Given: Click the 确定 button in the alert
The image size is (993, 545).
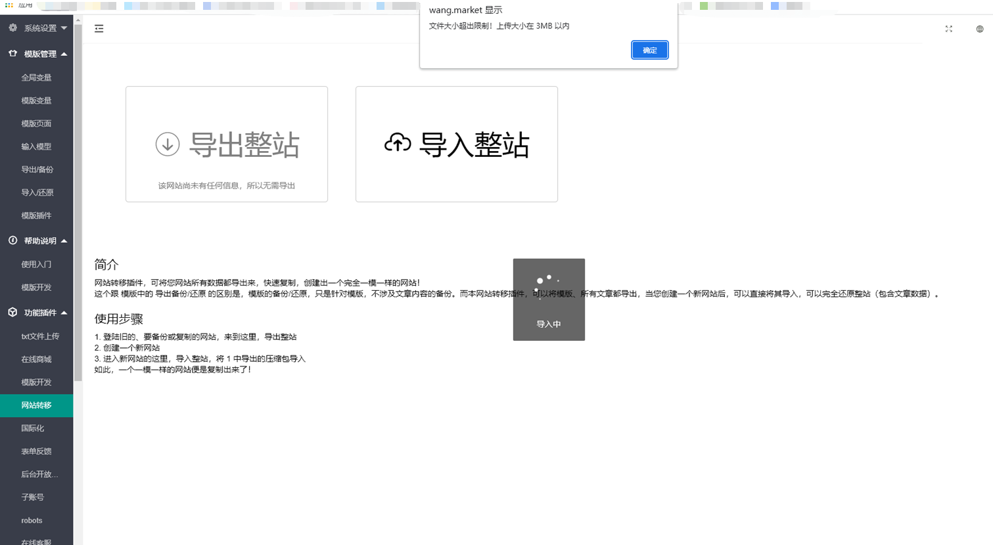Looking at the screenshot, I should 649,50.
